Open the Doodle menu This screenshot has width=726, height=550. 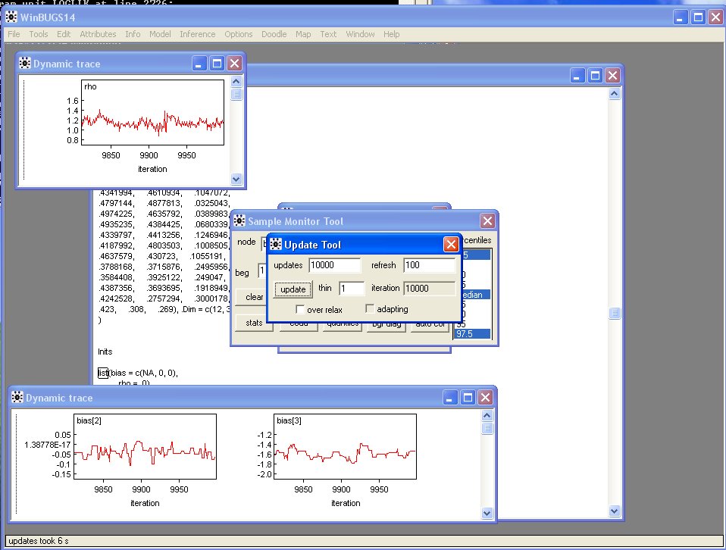tap(274, 34)
